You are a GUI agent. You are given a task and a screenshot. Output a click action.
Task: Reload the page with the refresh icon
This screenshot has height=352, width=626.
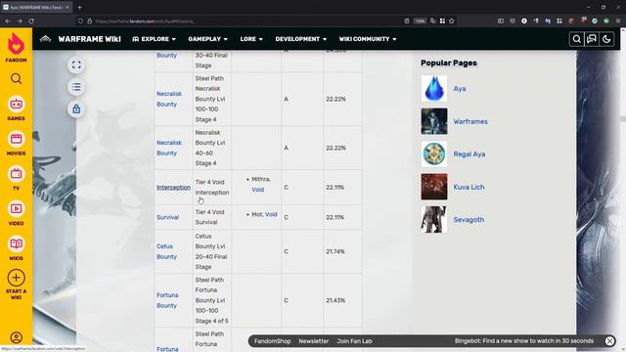pos(31,21)
